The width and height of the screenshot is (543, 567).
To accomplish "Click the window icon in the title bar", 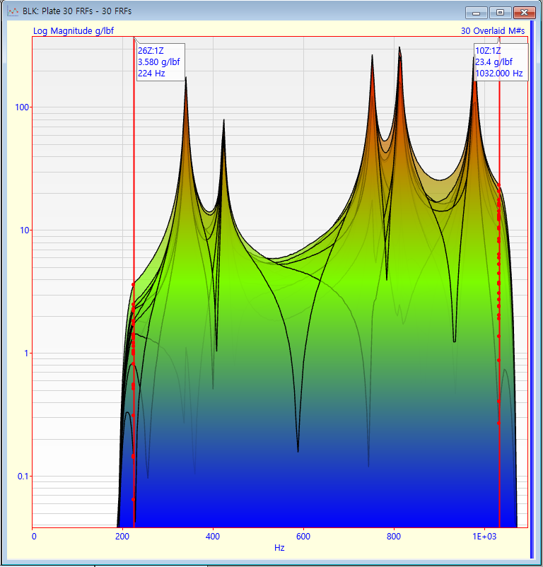I will [x=13, y=11].
